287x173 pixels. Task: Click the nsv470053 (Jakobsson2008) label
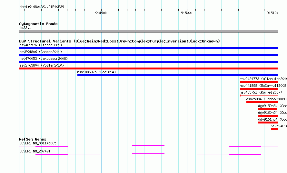tap(44, 59)
